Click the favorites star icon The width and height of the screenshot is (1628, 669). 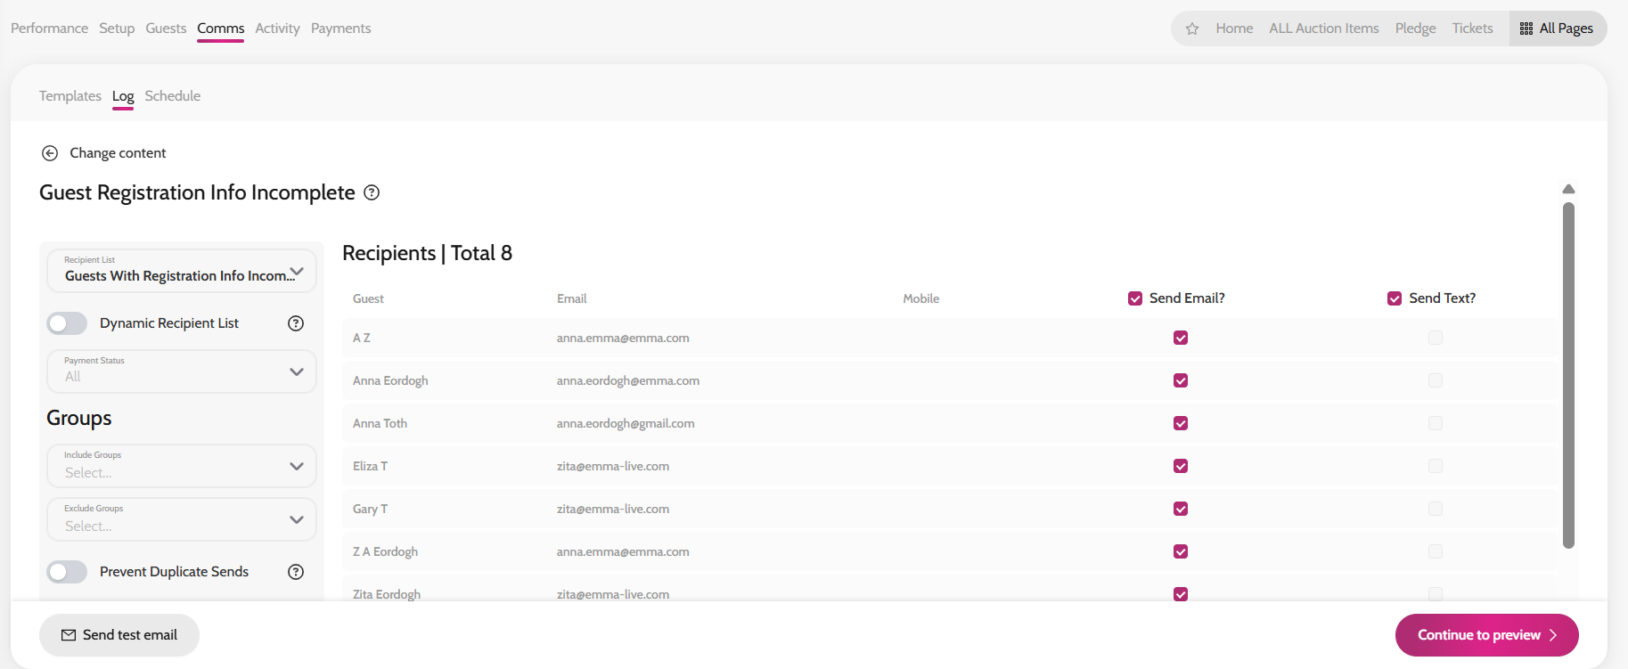click(1192, 29)
